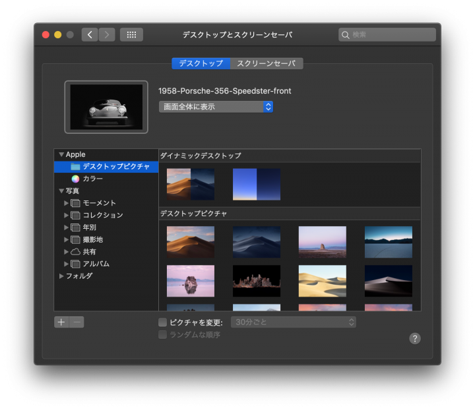This screenshot has height=410, width=475.
Task: Choose the dynamic blue gradient wallpaper
Action: point(257,185)
